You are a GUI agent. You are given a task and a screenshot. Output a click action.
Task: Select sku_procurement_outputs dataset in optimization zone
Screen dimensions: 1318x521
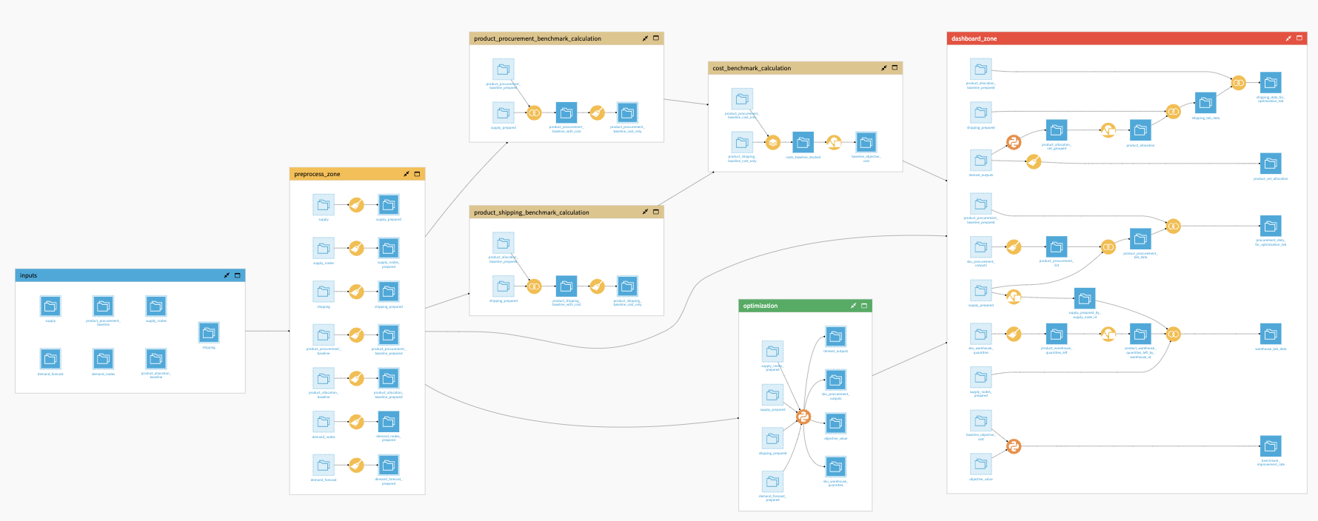(x=836, y=380)
